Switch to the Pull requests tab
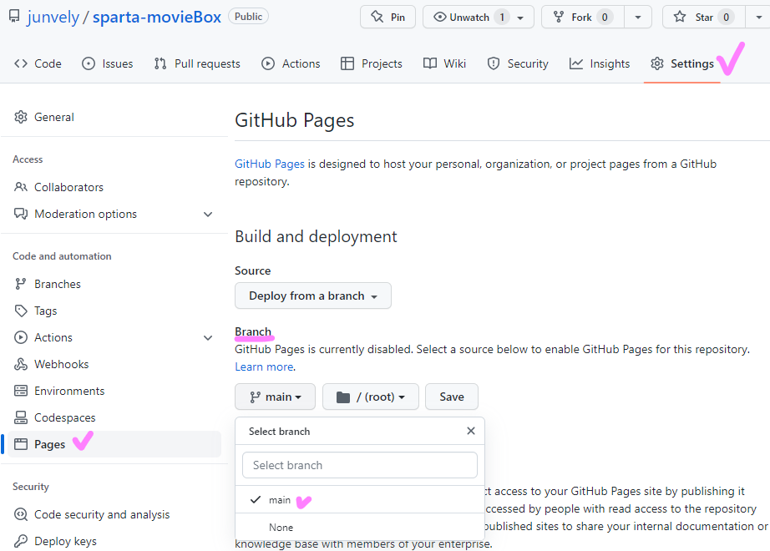This screenshot has height=551, width=770. (x=197, y=63)
